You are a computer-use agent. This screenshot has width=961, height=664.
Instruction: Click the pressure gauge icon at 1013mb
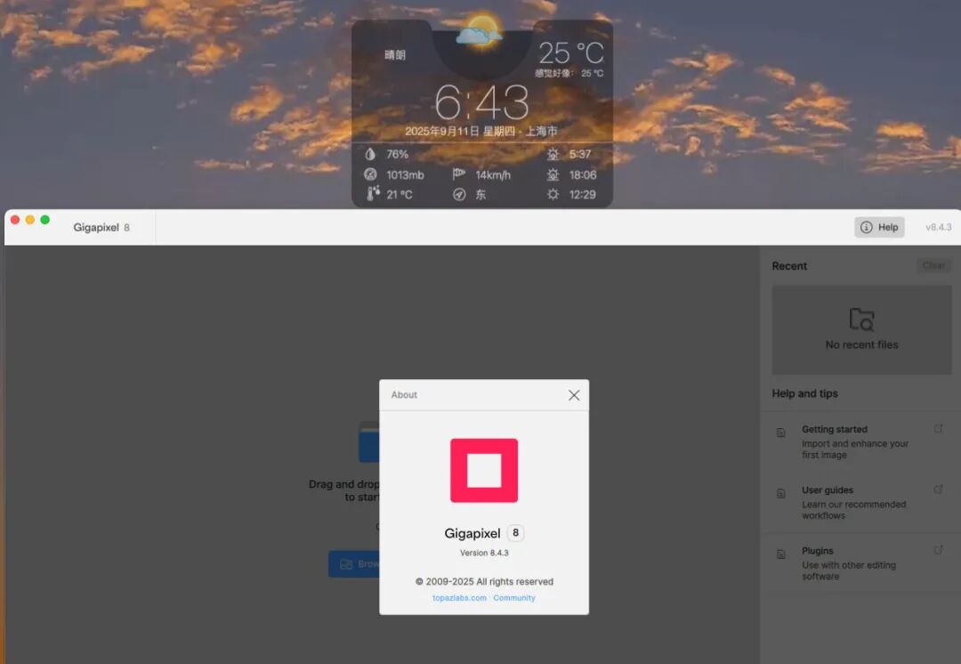click(370, 174)
